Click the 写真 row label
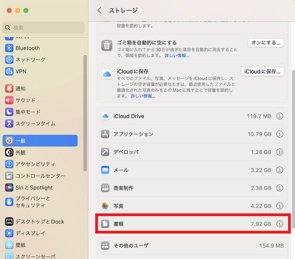Viewport: 295px width, 259px height. click(x=119, y=206)
